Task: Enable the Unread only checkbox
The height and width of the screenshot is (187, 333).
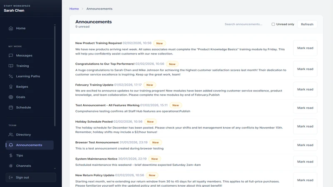Action: coord(273,24)
